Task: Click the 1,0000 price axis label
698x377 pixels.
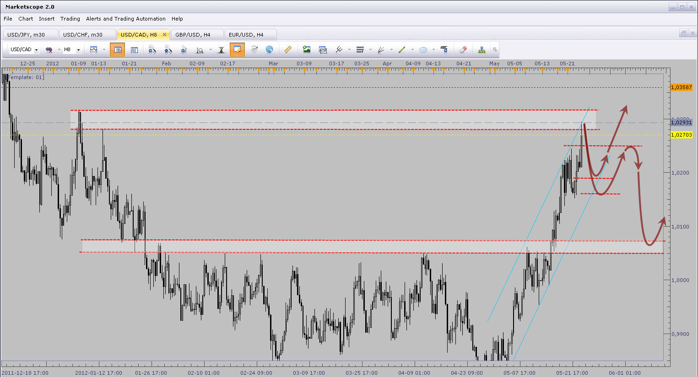Action: (x=680, y=280)
